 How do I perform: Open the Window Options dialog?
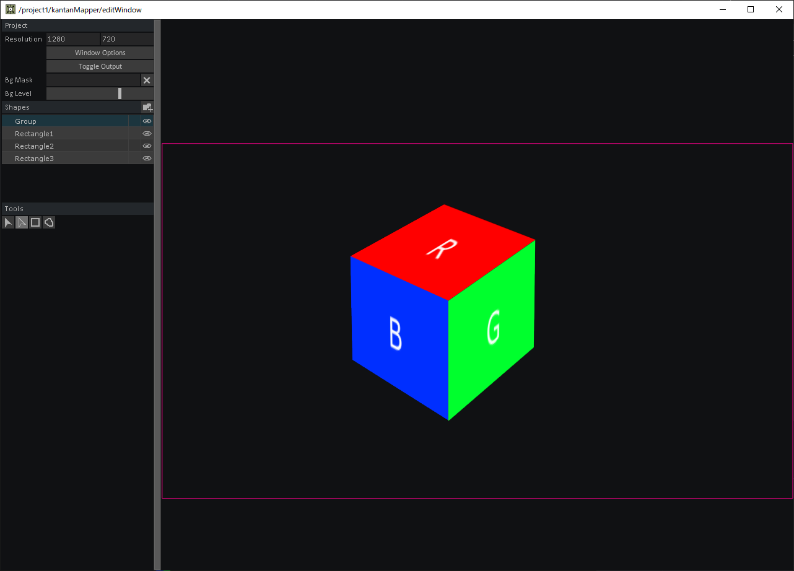point(100,52)
